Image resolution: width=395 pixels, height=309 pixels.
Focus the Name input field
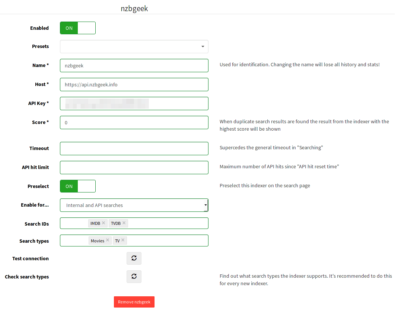pyautogui.click(x=134, y=66)
